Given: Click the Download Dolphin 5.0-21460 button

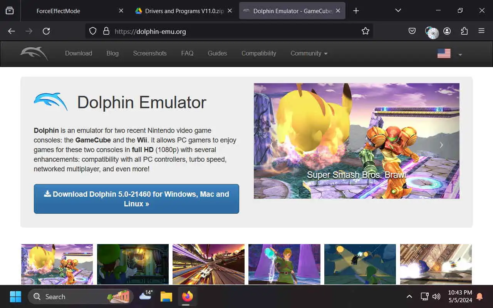Looking at the screenshot, I should pos(136,199).
